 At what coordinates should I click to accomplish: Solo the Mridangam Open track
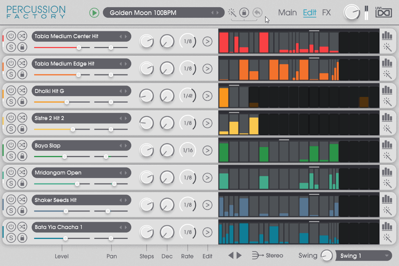coord(11,183)
